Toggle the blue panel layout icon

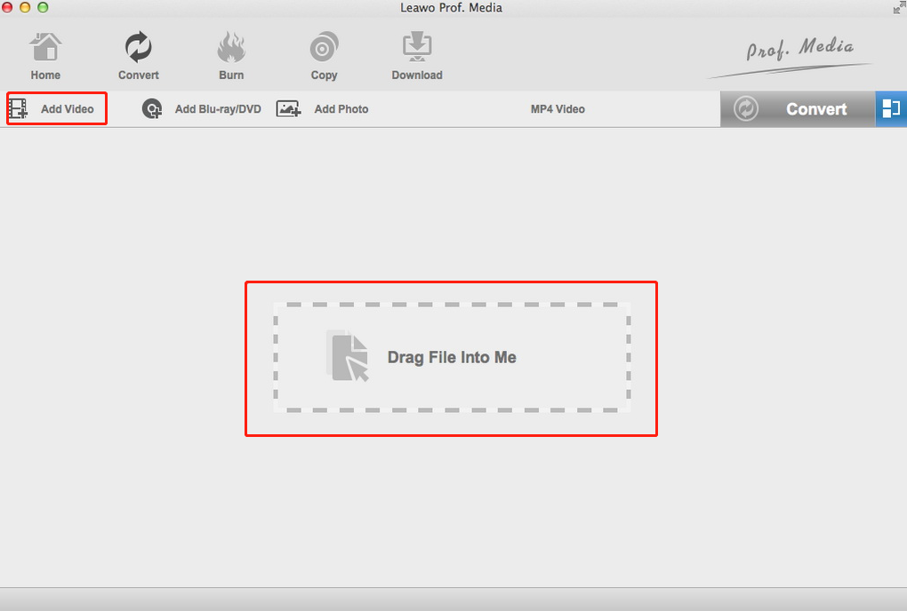coord(891,108)
